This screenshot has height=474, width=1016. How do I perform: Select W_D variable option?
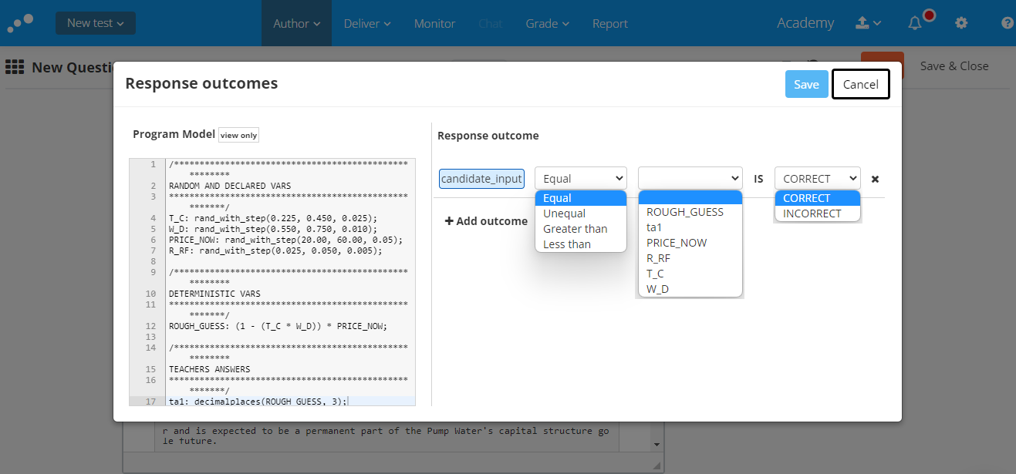click(690, 289)
